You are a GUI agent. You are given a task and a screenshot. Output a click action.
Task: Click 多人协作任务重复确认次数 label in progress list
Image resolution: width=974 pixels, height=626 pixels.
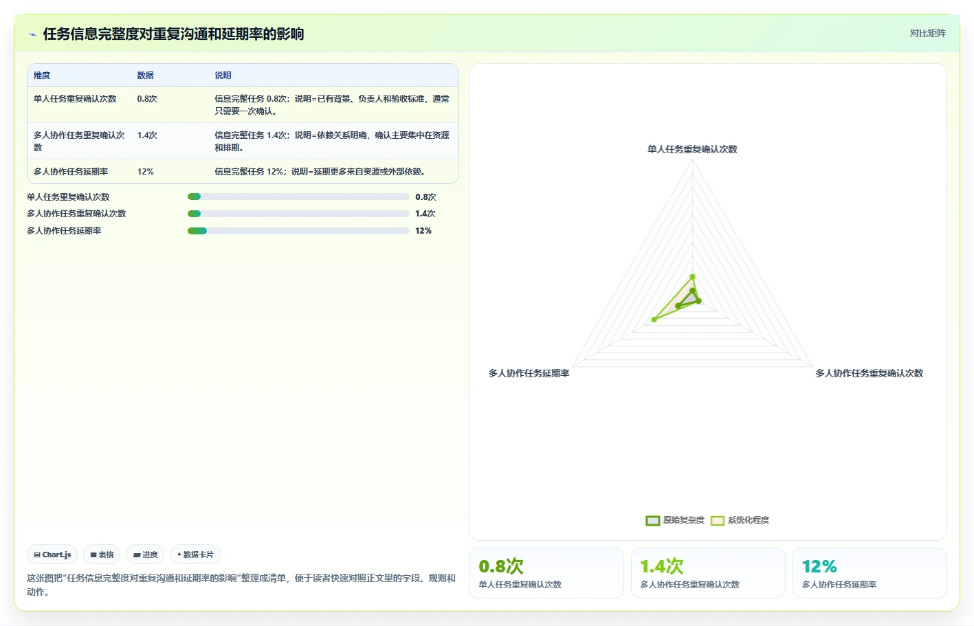click(76, 214)
